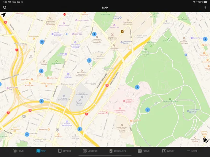Select the Aotea Centre pin

click(x=64, y=24)
